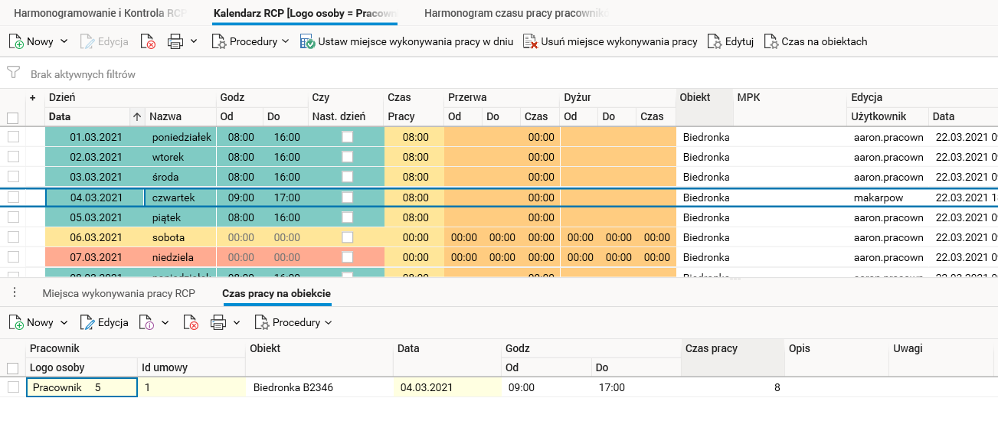Screen dimensions: 998x421
Task: Toggle Nast. dzień checkbox for wtorek
Action: tap(347, 157)
